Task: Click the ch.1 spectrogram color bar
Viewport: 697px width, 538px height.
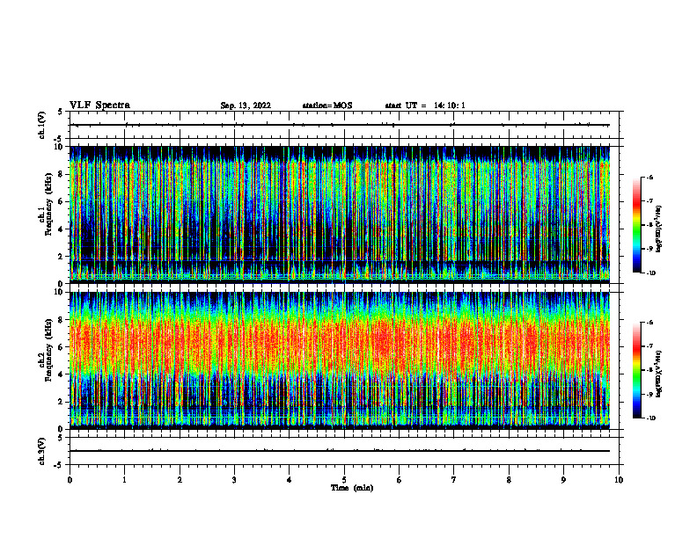Action: (x=637, y=225)
